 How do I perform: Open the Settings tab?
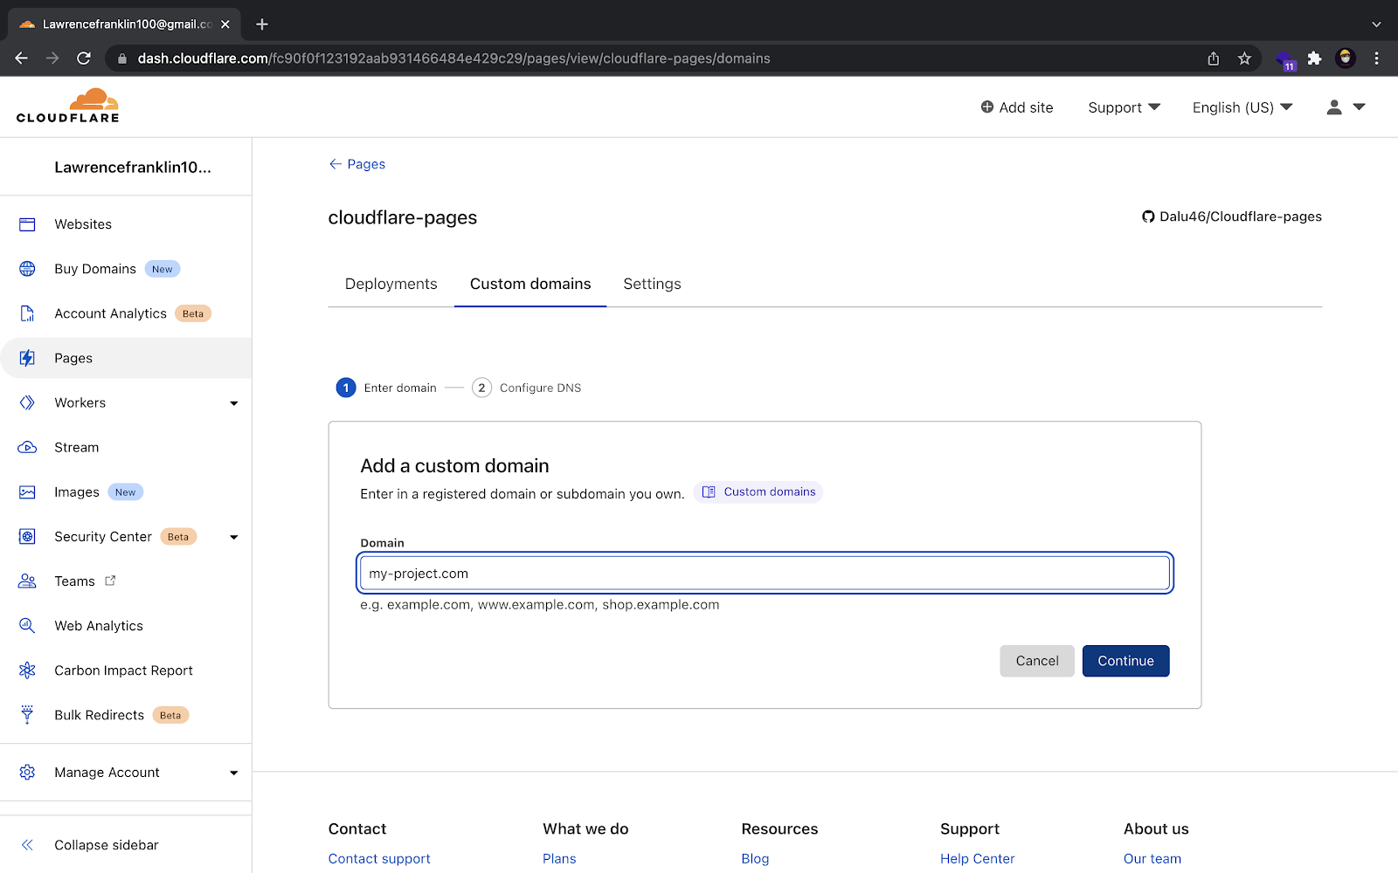coord(652,284)
